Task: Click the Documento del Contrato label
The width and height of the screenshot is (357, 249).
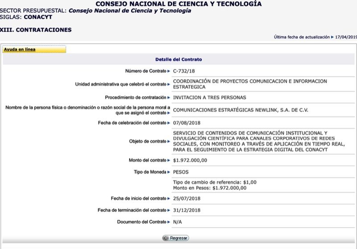Action: point(141,222)
